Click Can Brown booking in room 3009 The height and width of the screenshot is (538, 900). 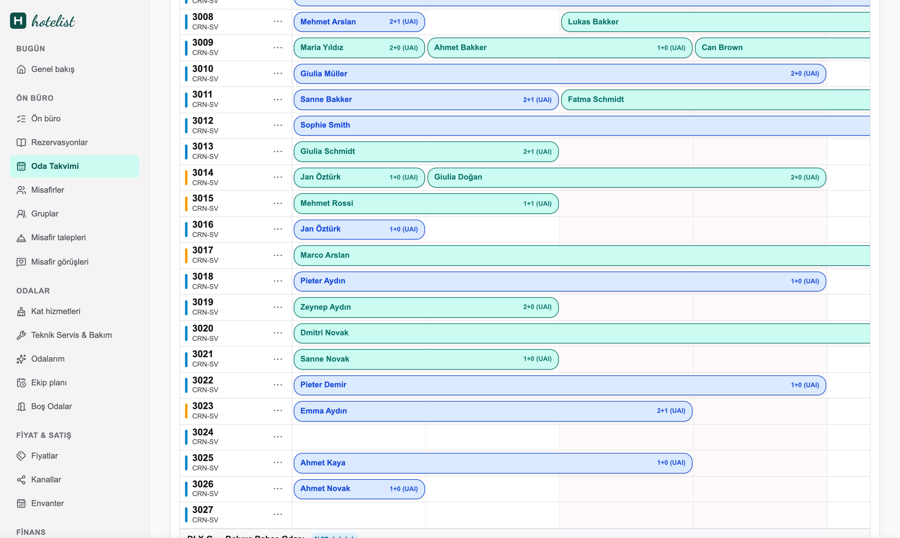coord(782,48)
